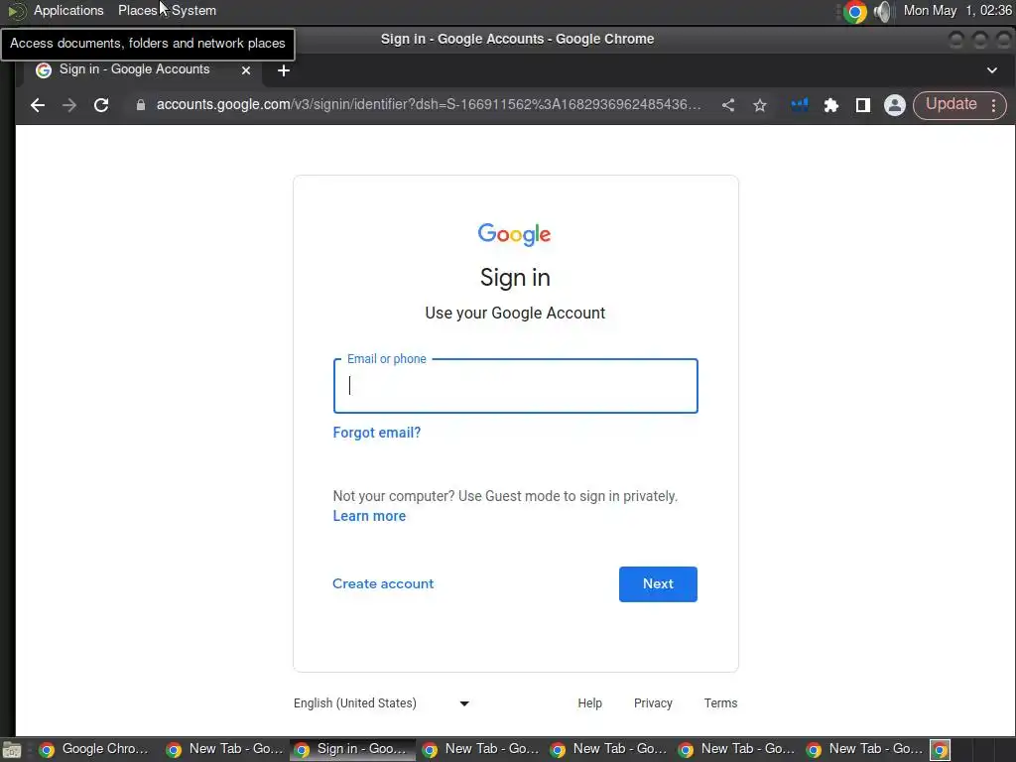Open the Chrome profile avatar menu

click(895, 105)
